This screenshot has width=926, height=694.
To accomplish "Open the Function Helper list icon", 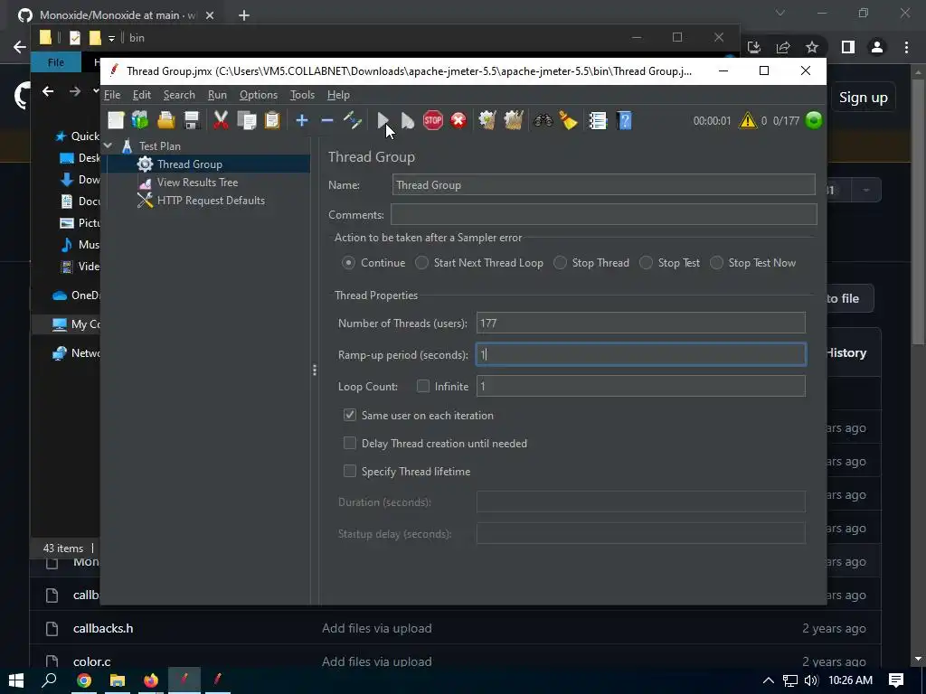I will [x=598, y=120].
